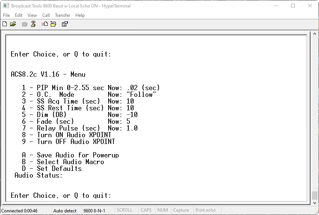The image size is (319, 215).
Task: Click the "8 - Turn ON Audio XPOINT" line
Action: click(x=67, y=135)
